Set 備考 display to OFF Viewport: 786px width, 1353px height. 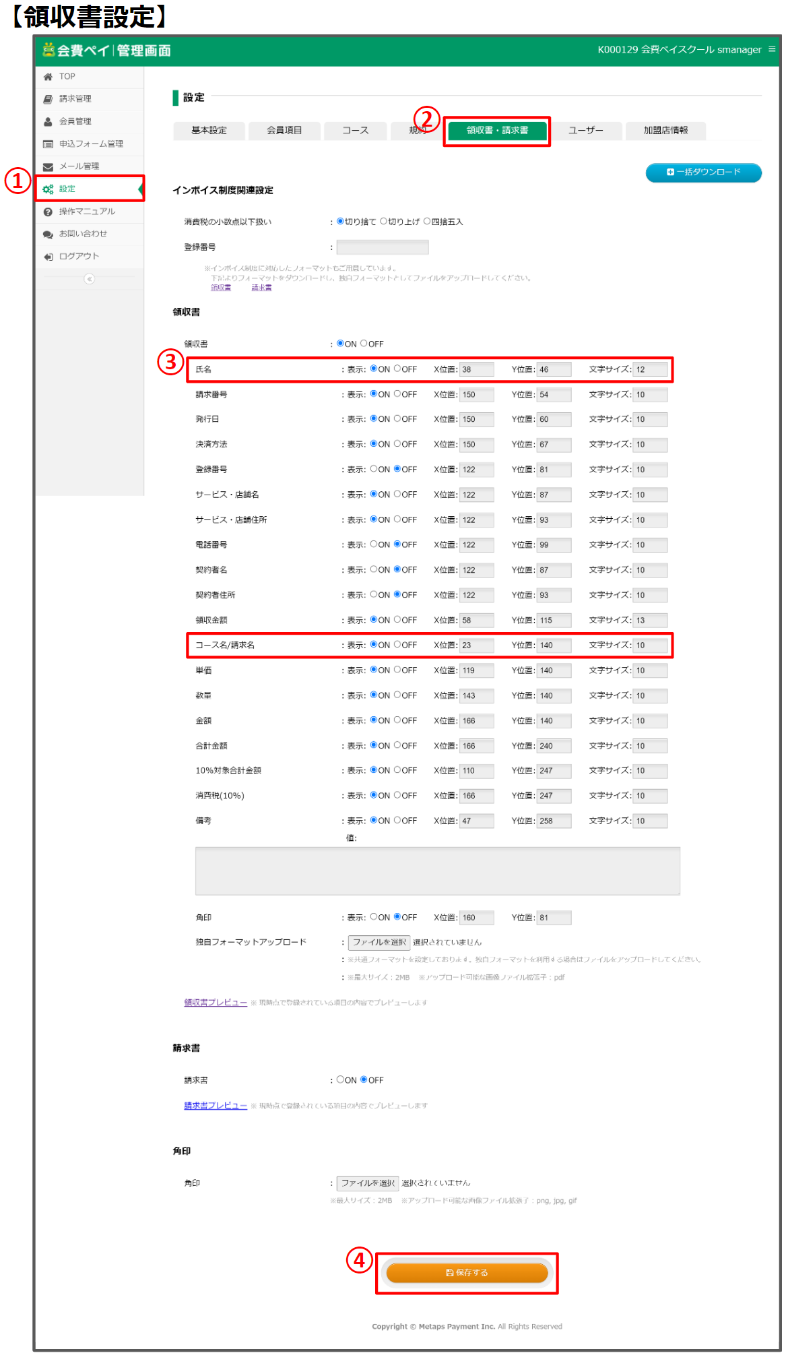point(397,820)
